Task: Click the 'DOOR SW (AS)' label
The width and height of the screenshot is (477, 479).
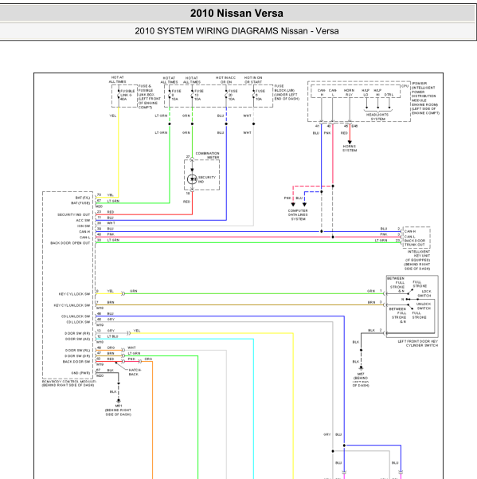Action: (77, 339)
